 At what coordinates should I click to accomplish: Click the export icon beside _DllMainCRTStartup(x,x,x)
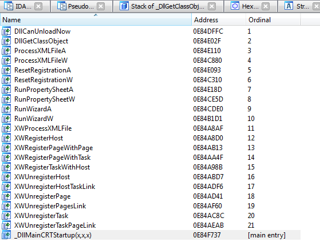pyautogui.click(x=6, y=235)
